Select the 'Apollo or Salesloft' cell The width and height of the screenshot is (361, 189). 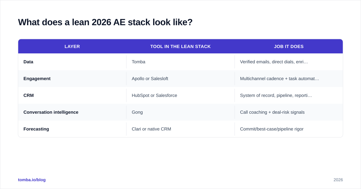tap(180, 79)
